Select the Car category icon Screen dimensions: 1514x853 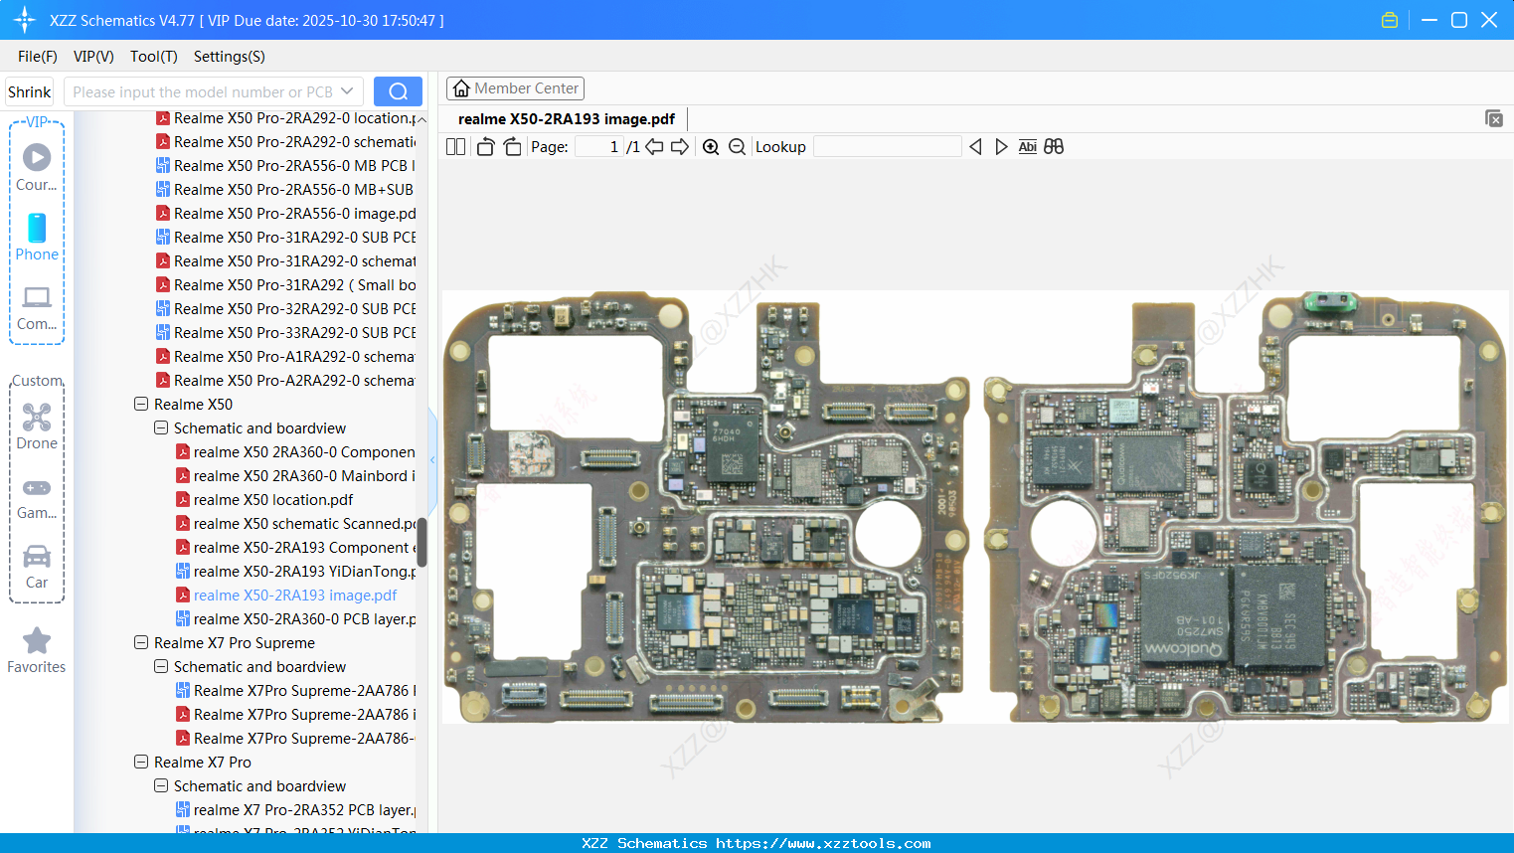click(x=37, y=566)
